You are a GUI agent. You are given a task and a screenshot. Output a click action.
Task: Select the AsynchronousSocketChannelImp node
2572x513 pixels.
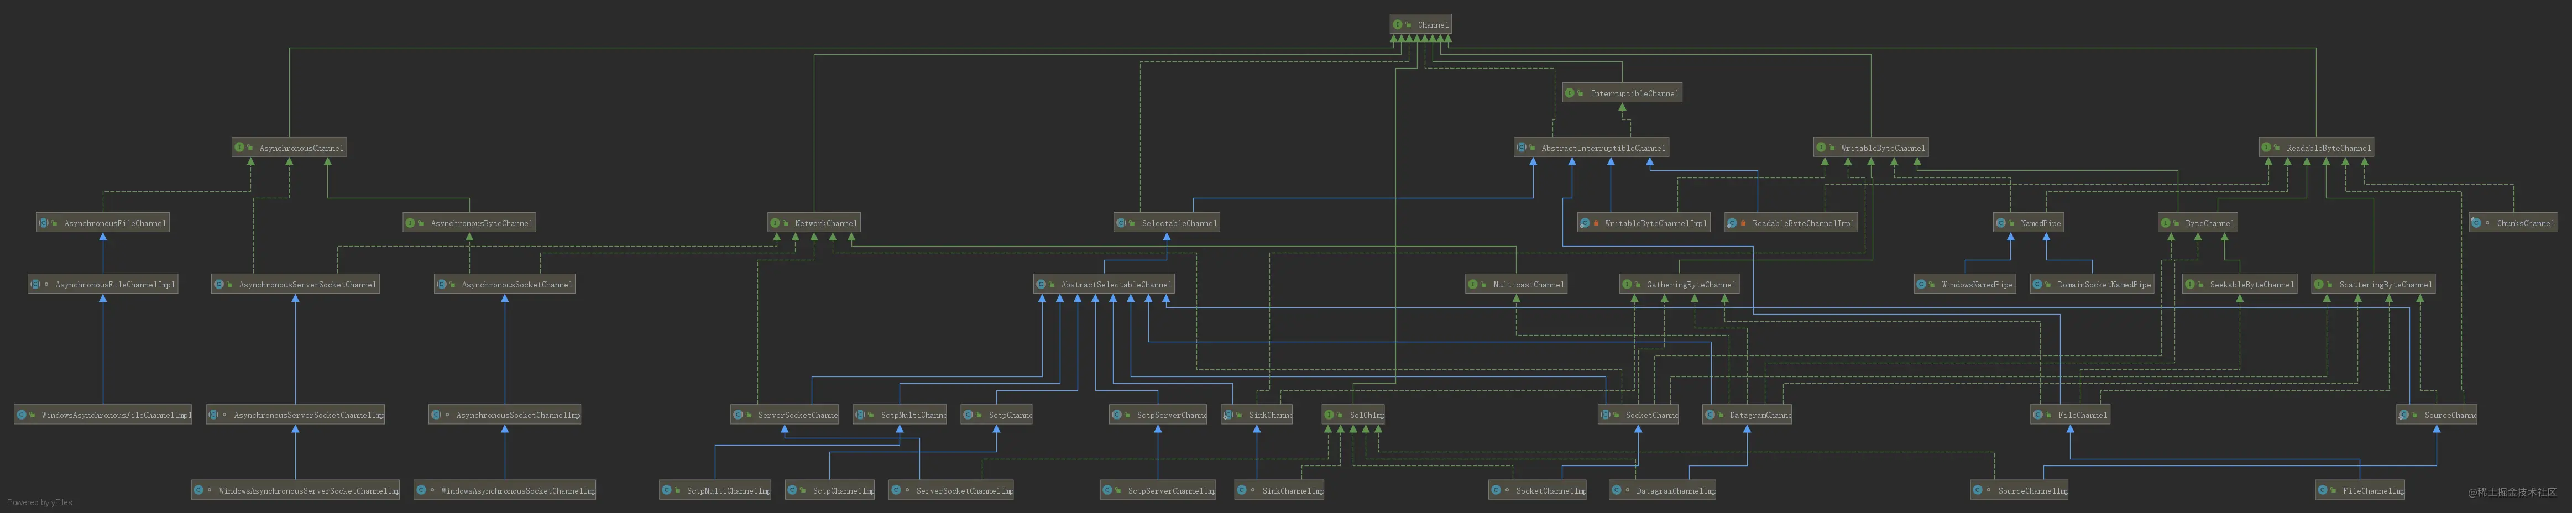click(505, 414)
